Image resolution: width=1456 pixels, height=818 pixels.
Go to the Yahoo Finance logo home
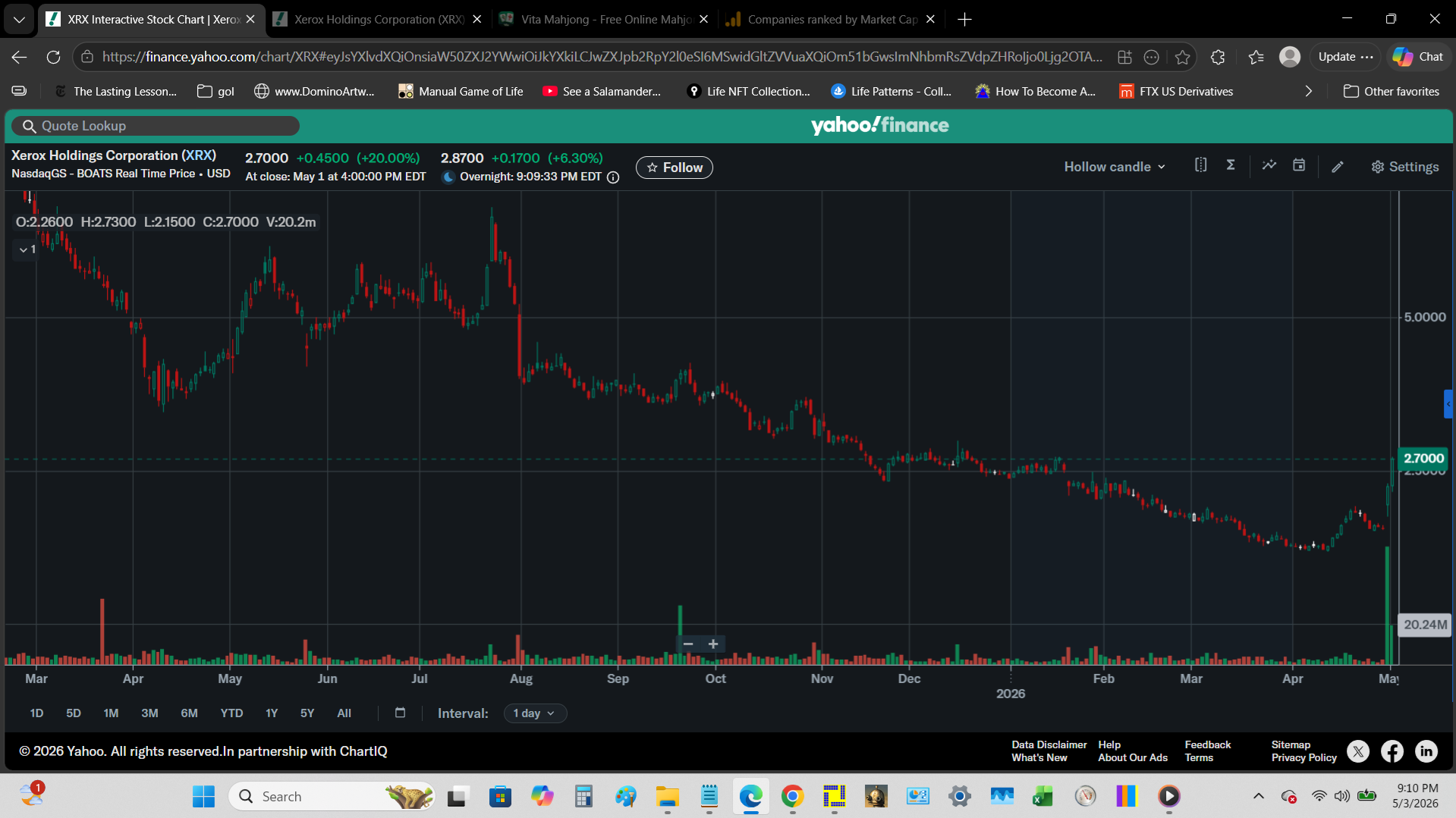tap(879, 125)
